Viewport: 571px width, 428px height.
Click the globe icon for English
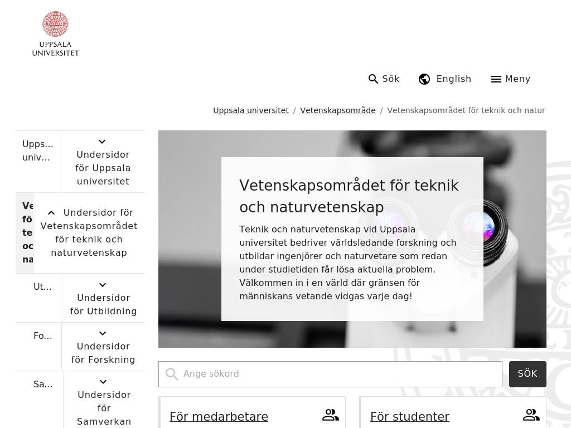coord(424,79)
